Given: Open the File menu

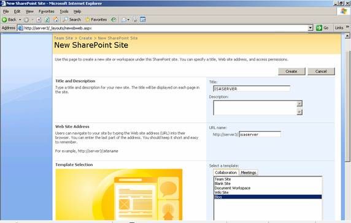Looking at the screenshot, I should click(6, 12).
